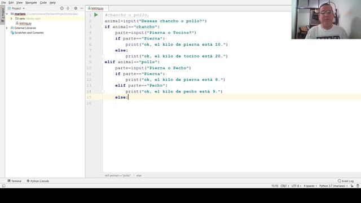Select the venv library root item
361x203 pixels.
[x=30, y=19]
